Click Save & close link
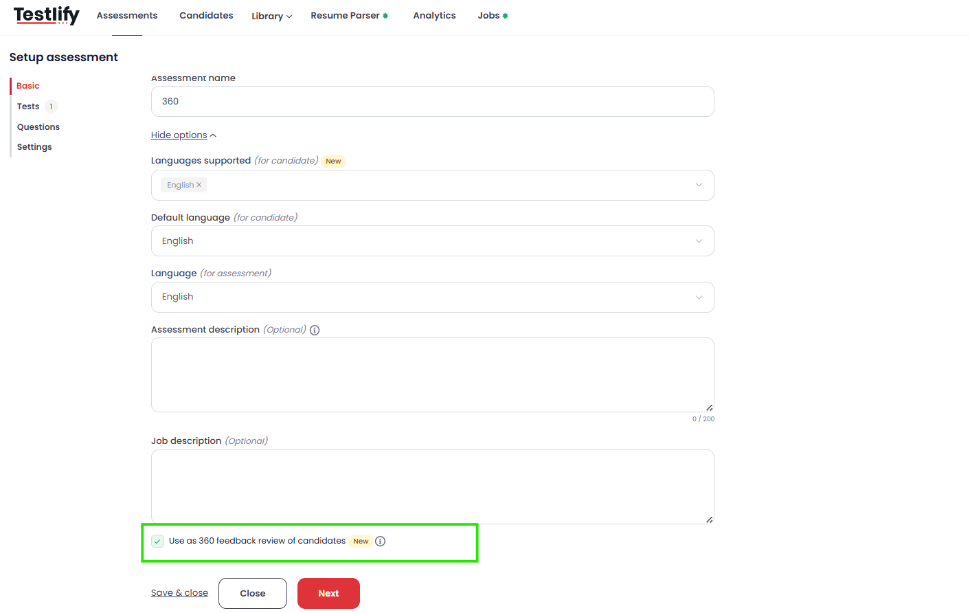This screenshot has width=970, height=613. click(179, 593)
